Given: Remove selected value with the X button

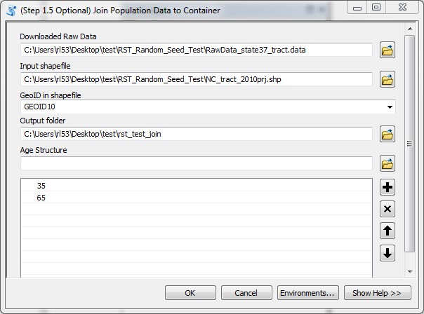Looking at the screenshot, I should coord(387,209).
